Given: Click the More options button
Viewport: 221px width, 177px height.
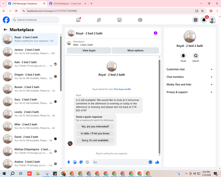Looking at the screenshot, I should pos(135,50).
